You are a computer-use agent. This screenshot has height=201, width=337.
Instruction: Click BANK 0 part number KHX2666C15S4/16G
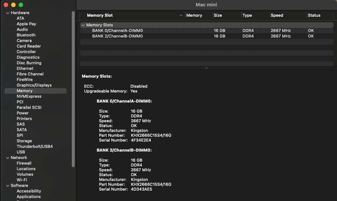(x=151, y=136)
